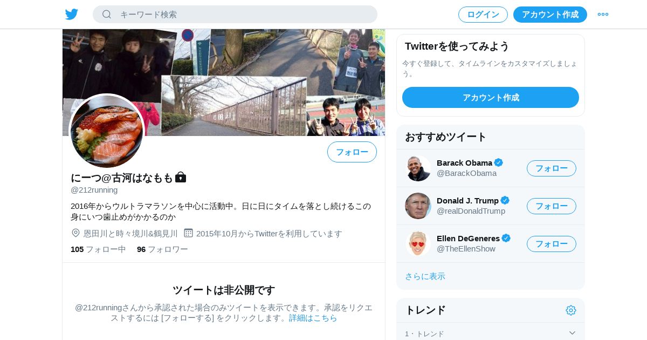
Task: Click the keyword search input field
Action: 235,15
